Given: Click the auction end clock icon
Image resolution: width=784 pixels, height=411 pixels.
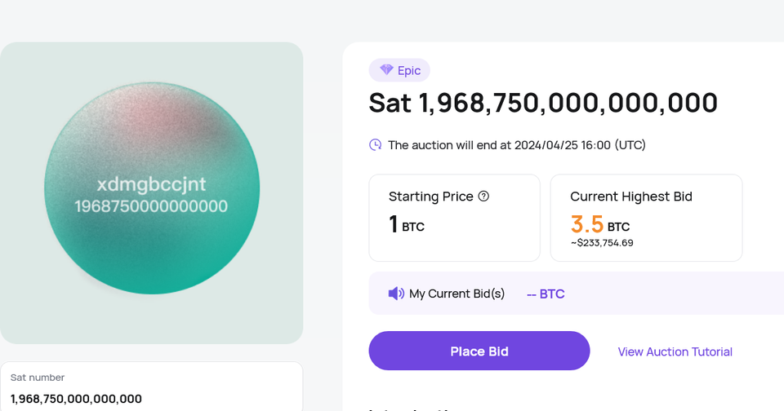Looking at the screenshot, I should tap(376, 145).
